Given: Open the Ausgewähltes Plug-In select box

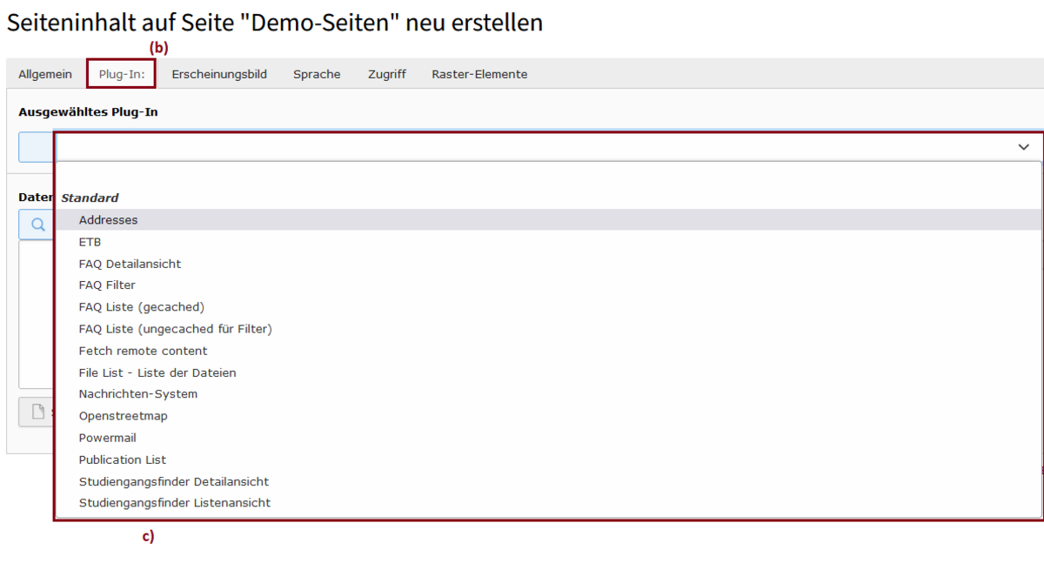Looking at the screenshot, I should (x=548, y=147).
